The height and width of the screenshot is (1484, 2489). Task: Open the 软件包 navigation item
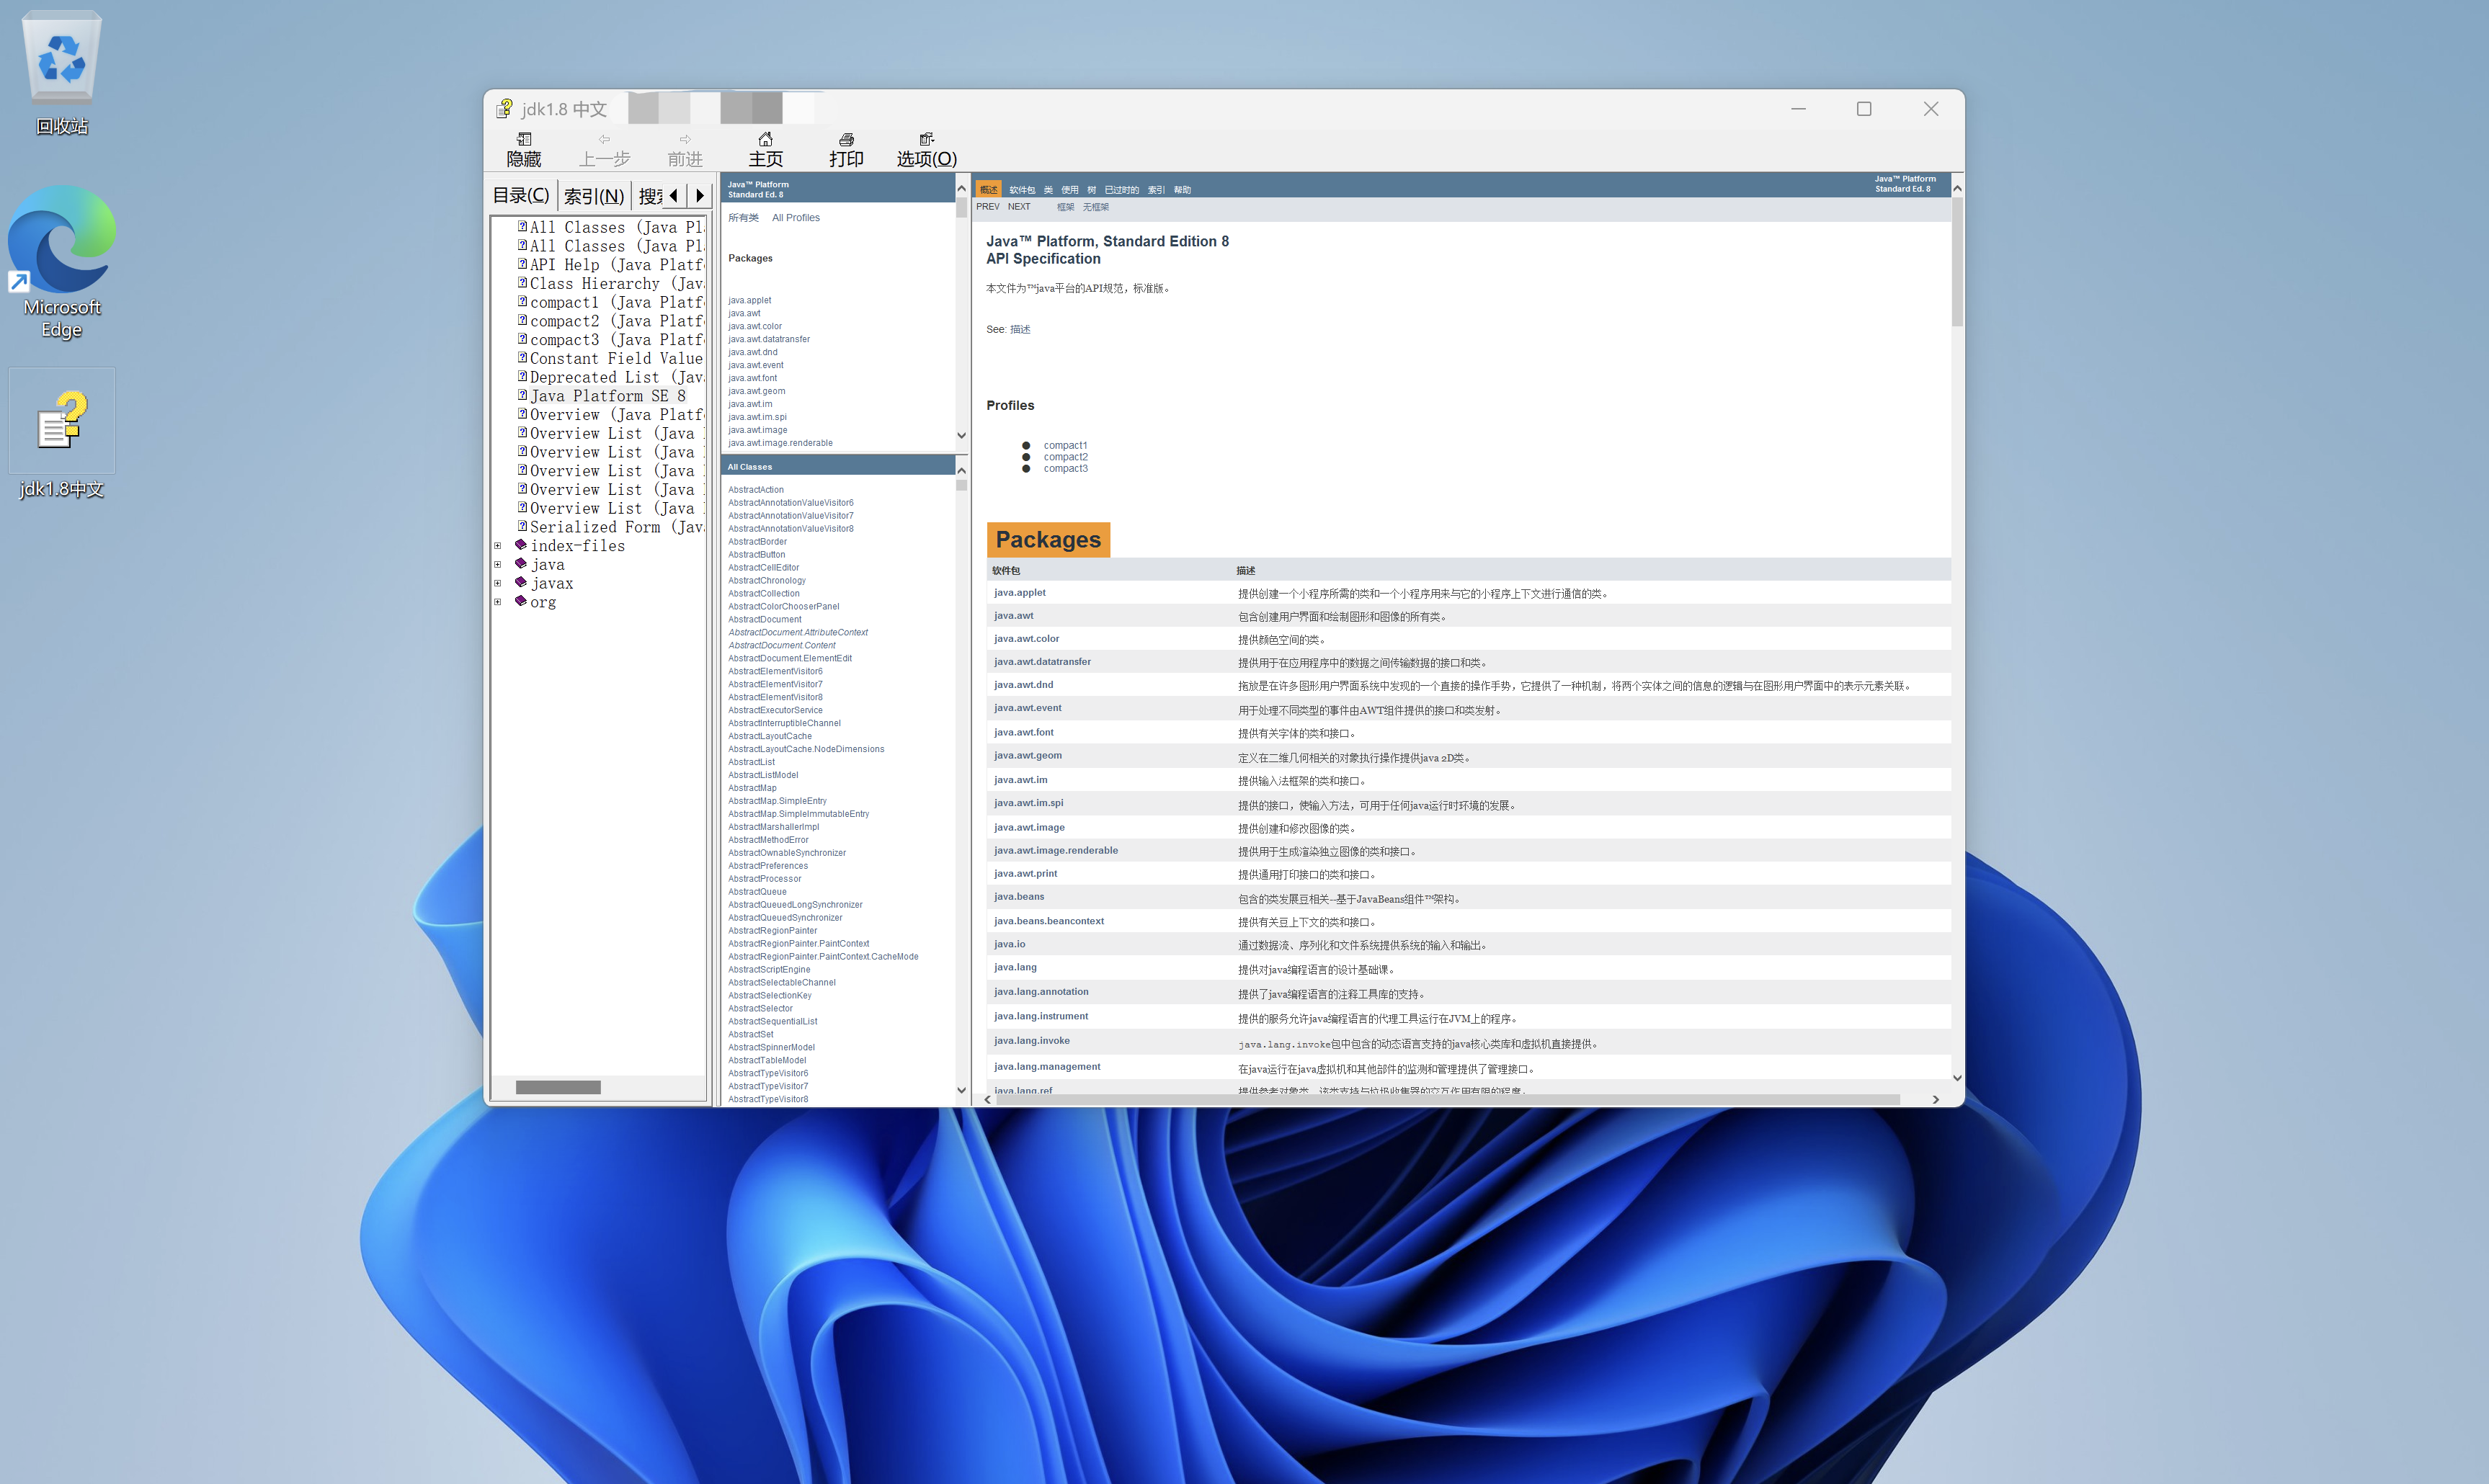point(1022,189)
